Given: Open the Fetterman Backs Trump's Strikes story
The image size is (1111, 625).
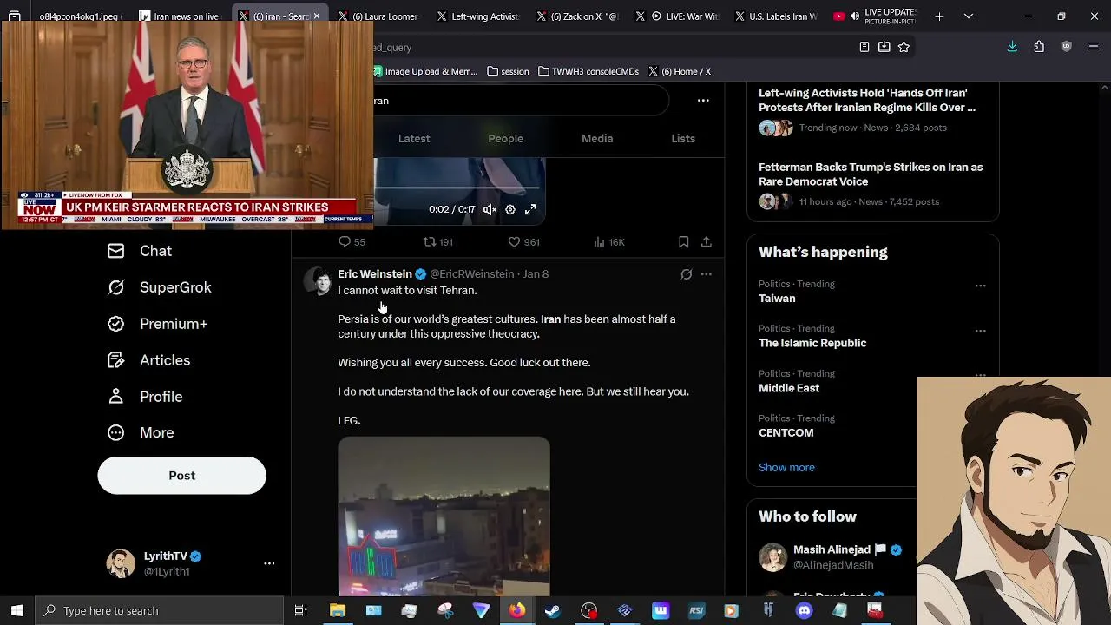Looking at the screenshot, I should pyautogui.click(x=871, y=174).
